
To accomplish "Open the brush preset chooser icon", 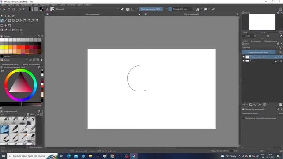I will pyautogui.click(x=53, y=9).
